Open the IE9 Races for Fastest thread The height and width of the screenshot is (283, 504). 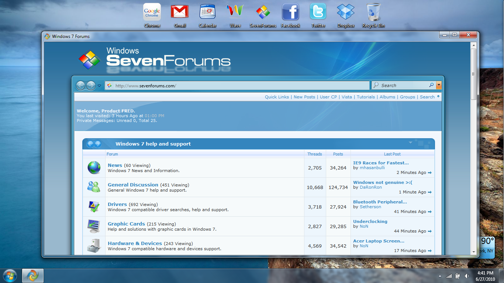[381, 163]
